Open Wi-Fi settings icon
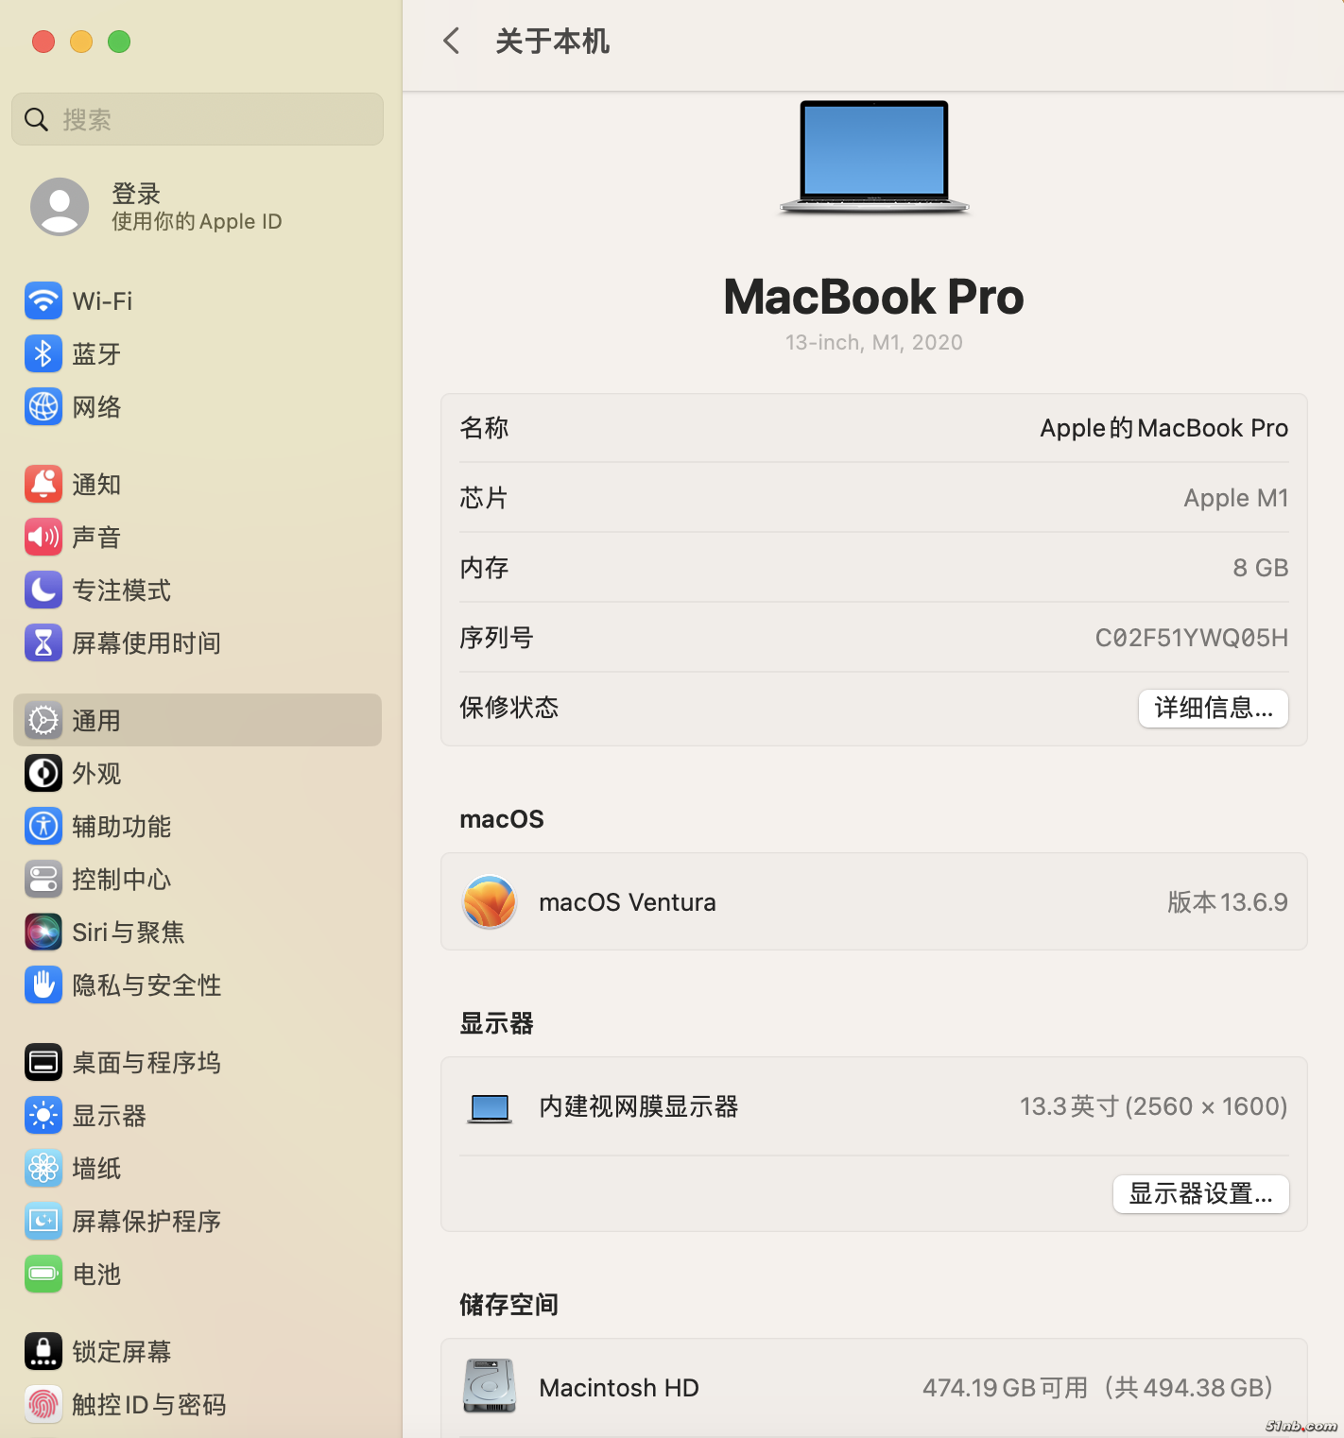This screenshot has height=1438, width=1344. [x=43, y=301]
